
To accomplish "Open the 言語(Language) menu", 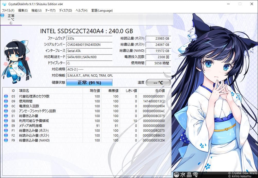I will [x=102, y=11].
